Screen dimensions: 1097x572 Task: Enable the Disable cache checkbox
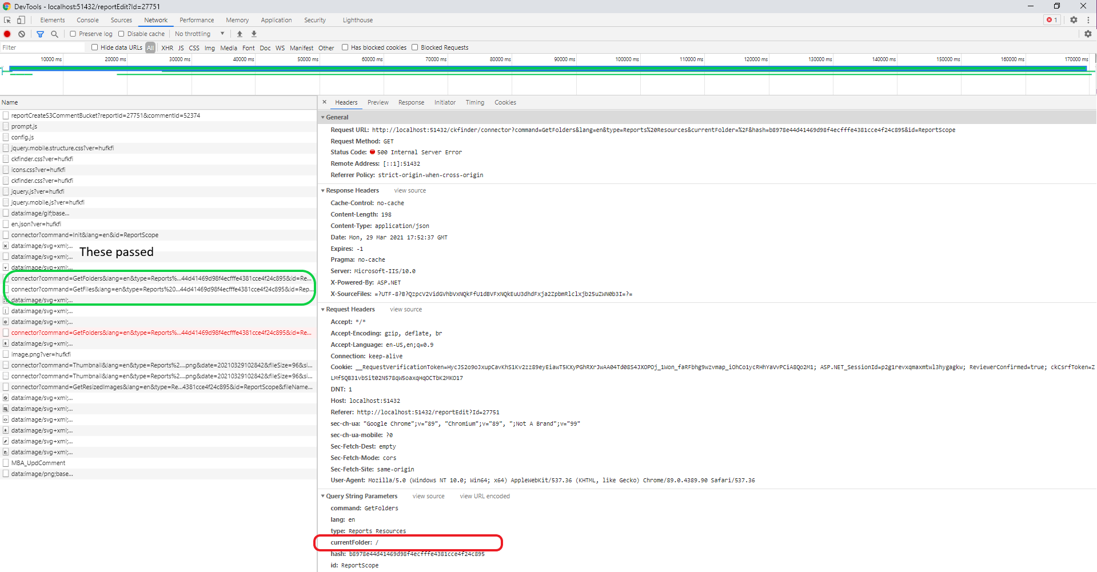(121, 34)
